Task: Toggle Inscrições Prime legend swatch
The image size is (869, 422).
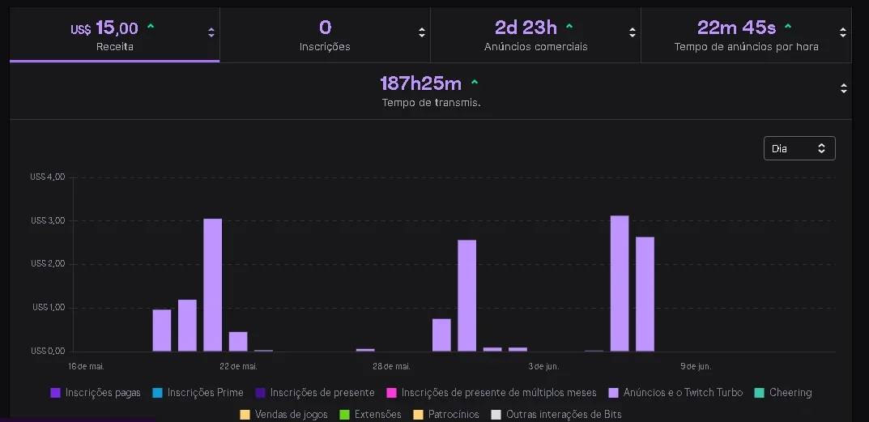Action: click(157, 393)
